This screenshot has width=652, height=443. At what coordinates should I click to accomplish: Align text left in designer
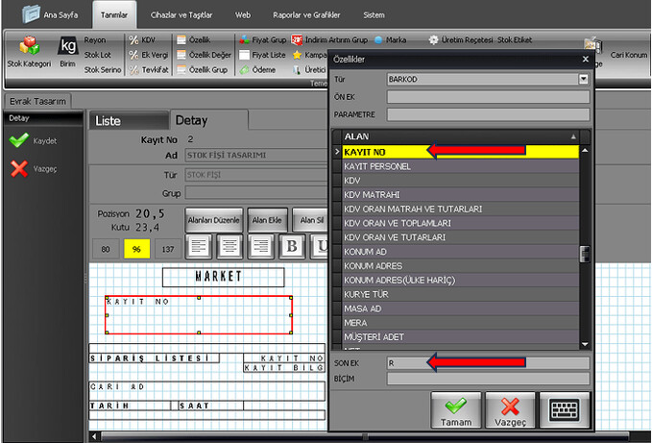(199, 247)
